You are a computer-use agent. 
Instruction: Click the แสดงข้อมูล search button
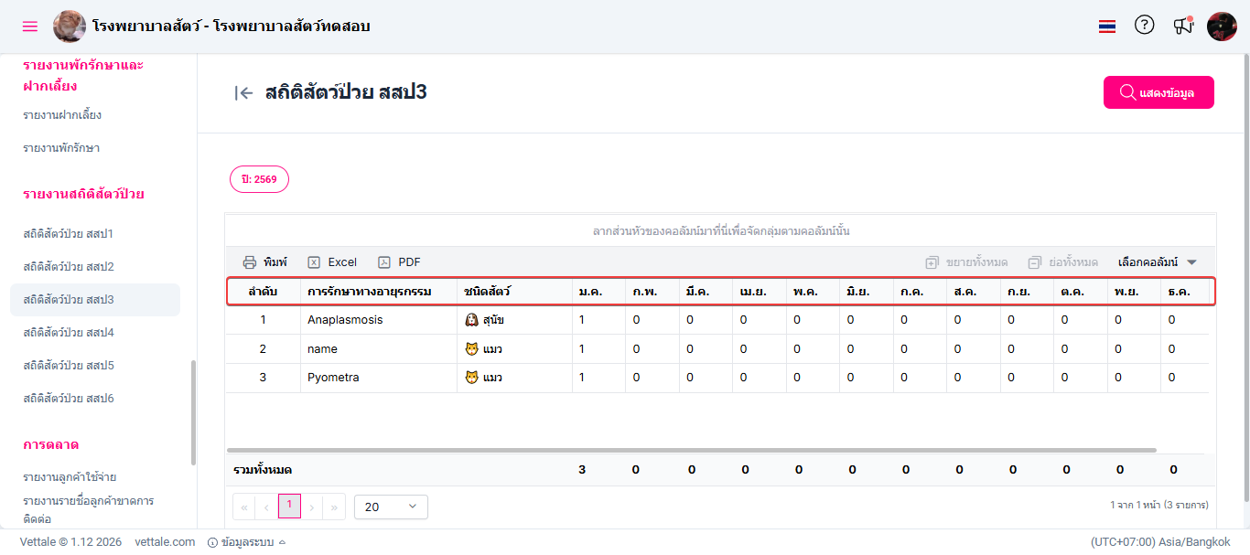coord(1158,92)
